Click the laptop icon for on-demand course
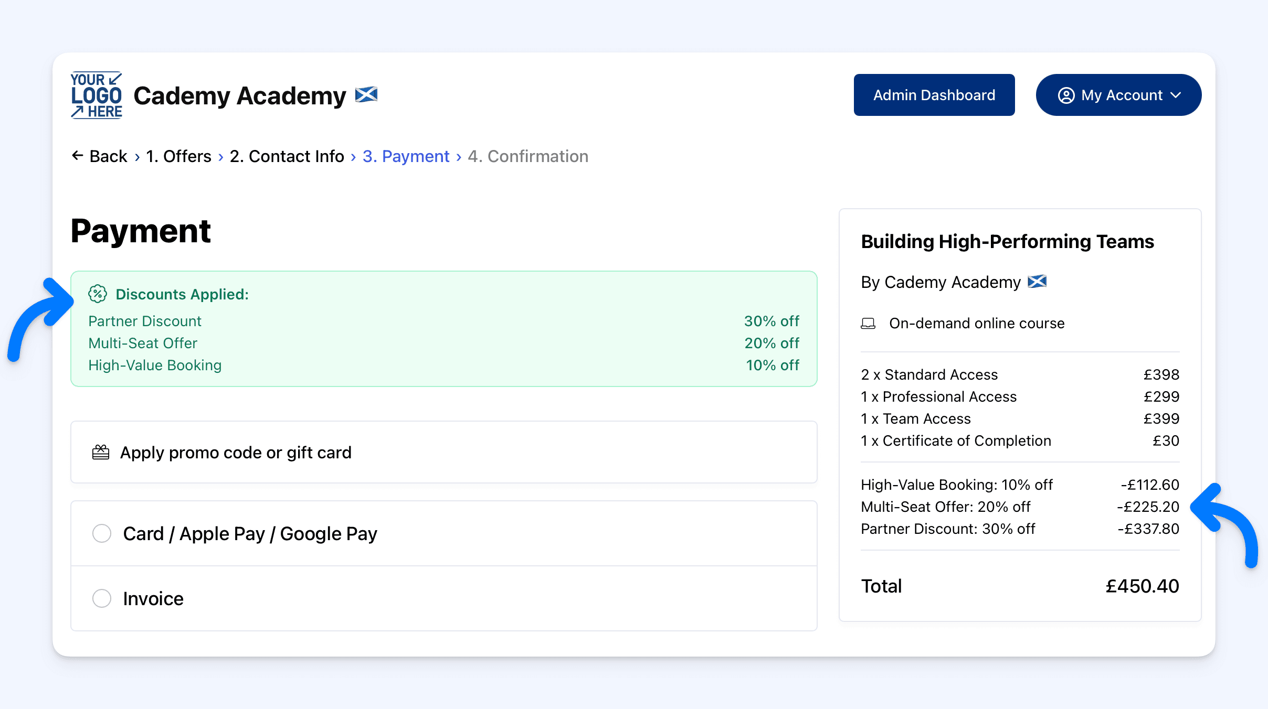 (x=868, y=324)
